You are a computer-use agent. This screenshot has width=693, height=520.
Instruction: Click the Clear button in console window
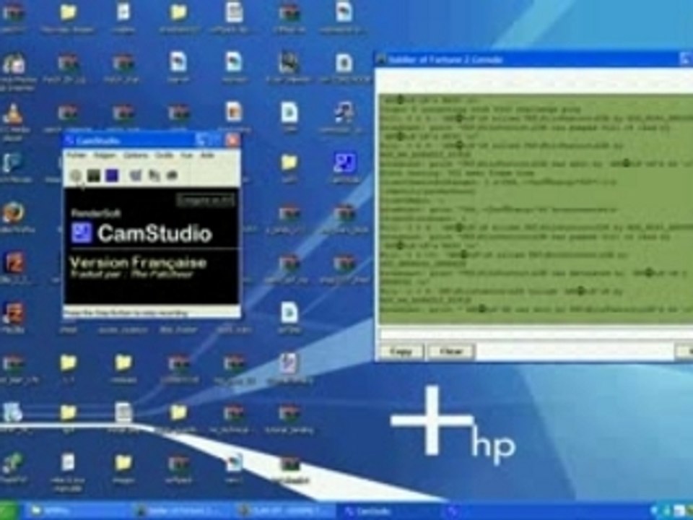(x=452, y=352)
